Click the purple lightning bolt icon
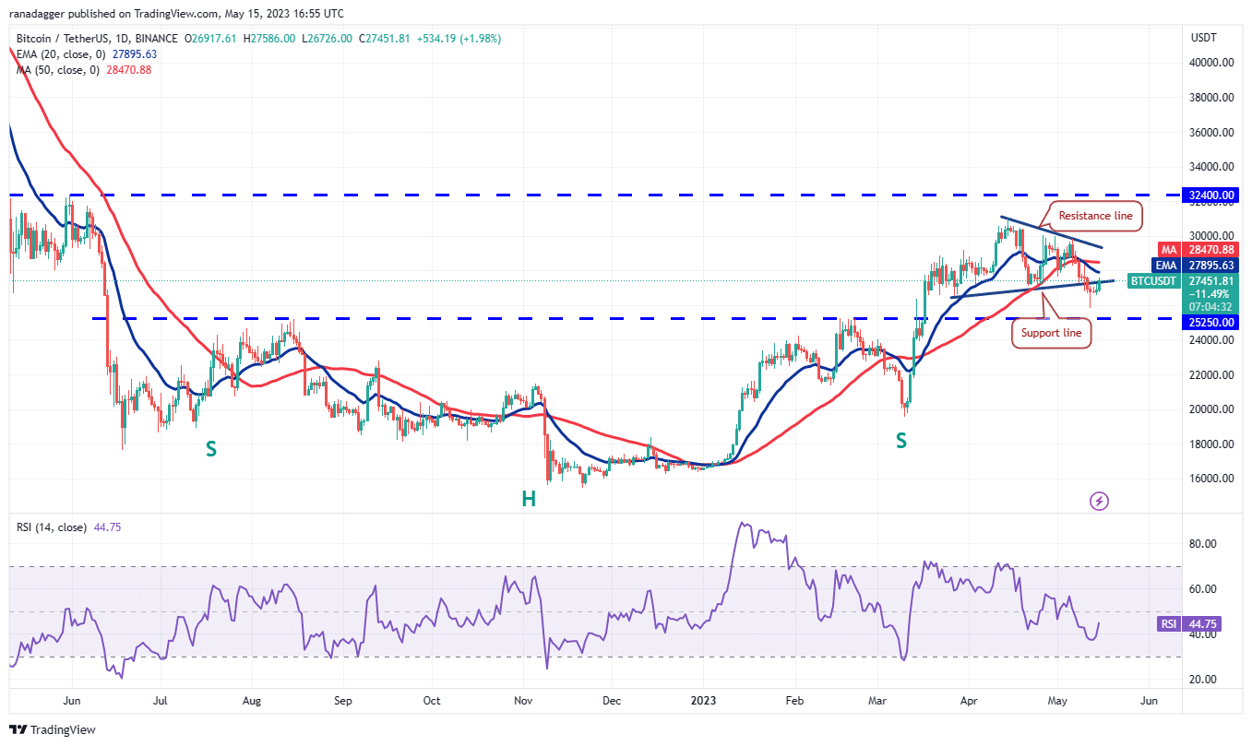 click(1099, 501)
